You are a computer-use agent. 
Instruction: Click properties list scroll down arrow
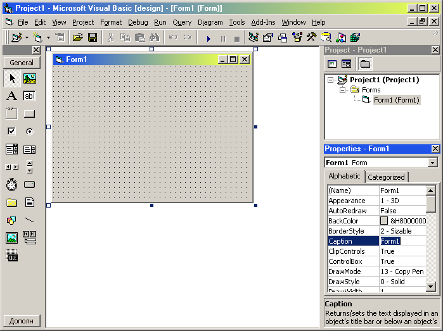[x=430, y=287]
